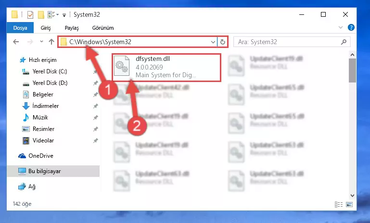Refresh the System32 folder view
Screen dimensions: 370x223
pyautogui.click(x=222, y=42)
